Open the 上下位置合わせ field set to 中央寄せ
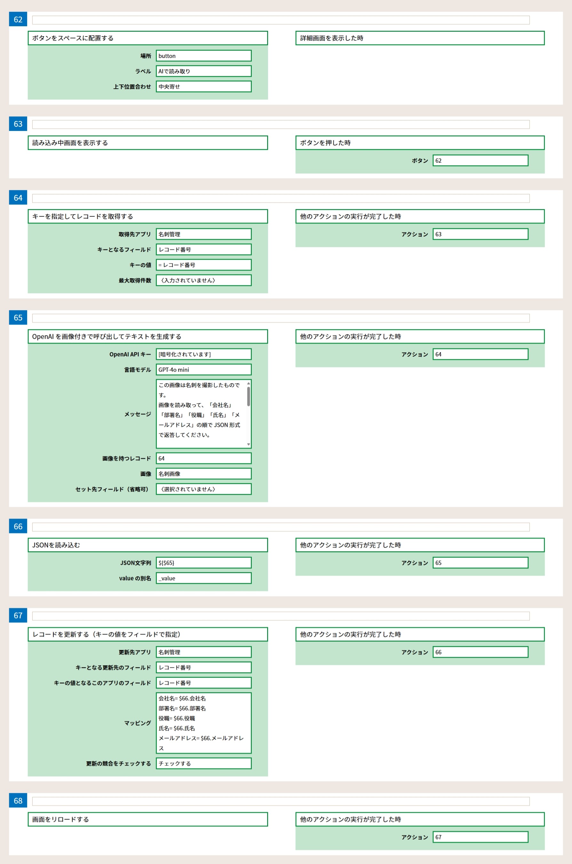 click(203, 86)
